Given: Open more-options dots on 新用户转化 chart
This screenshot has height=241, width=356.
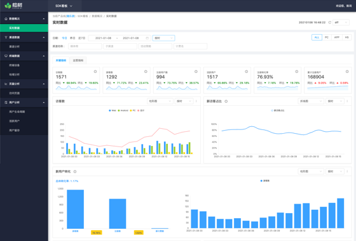Looking at the screenshot, I should (x=347, y=171).
